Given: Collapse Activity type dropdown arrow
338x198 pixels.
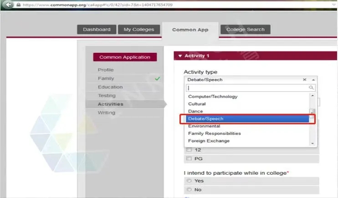Looking at the screenshot, I should (x=313, y=80).
